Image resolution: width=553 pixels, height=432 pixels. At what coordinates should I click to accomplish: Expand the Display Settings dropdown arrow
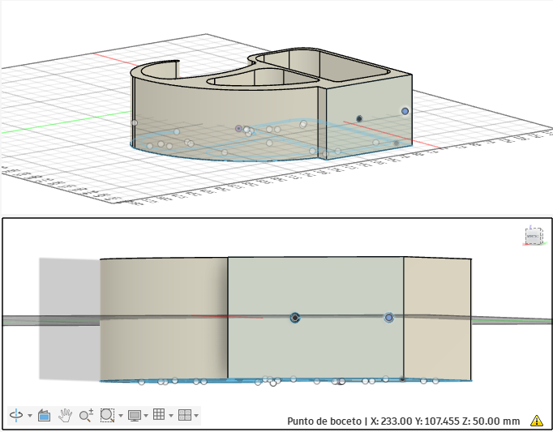pos(146,416)
